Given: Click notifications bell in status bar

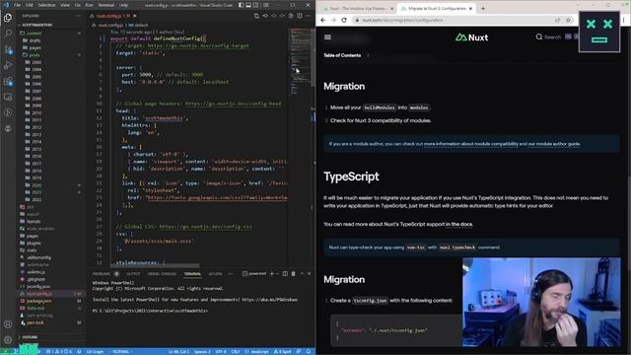Looking at the screenshot, I should coord(309,351).
